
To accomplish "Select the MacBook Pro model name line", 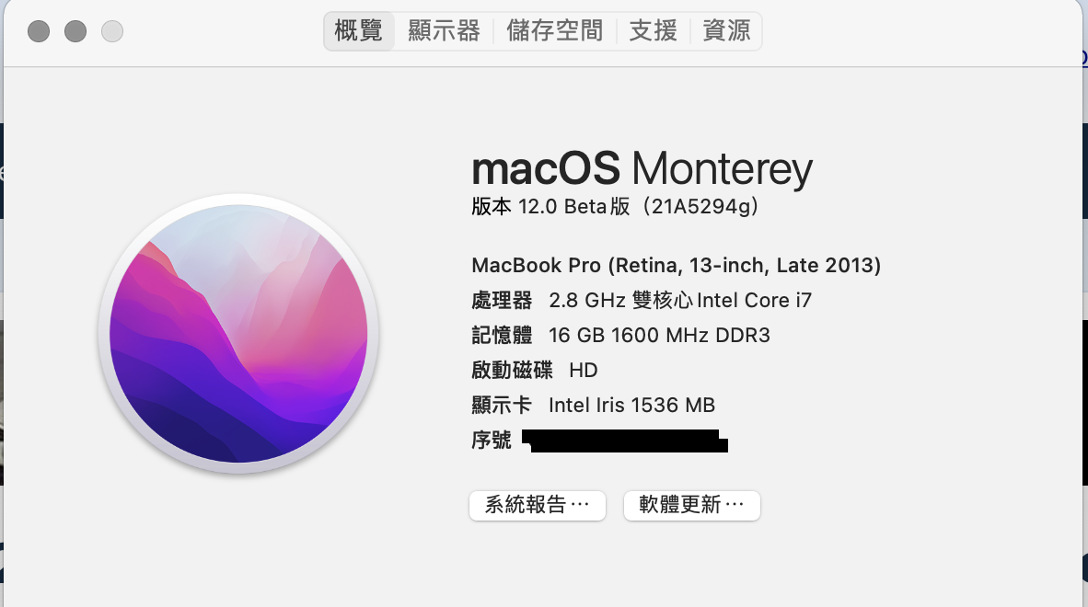I will point(676,266).
